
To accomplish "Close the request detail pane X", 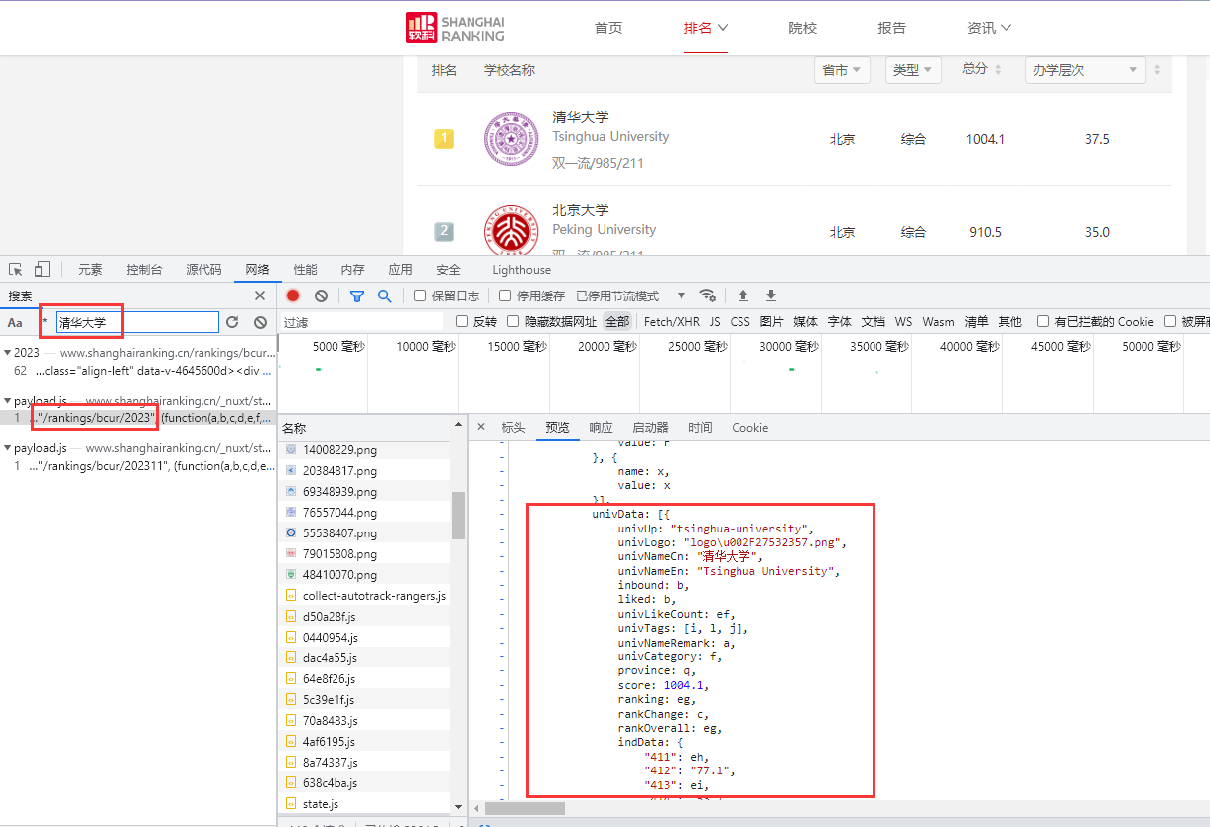I will 481,427.
